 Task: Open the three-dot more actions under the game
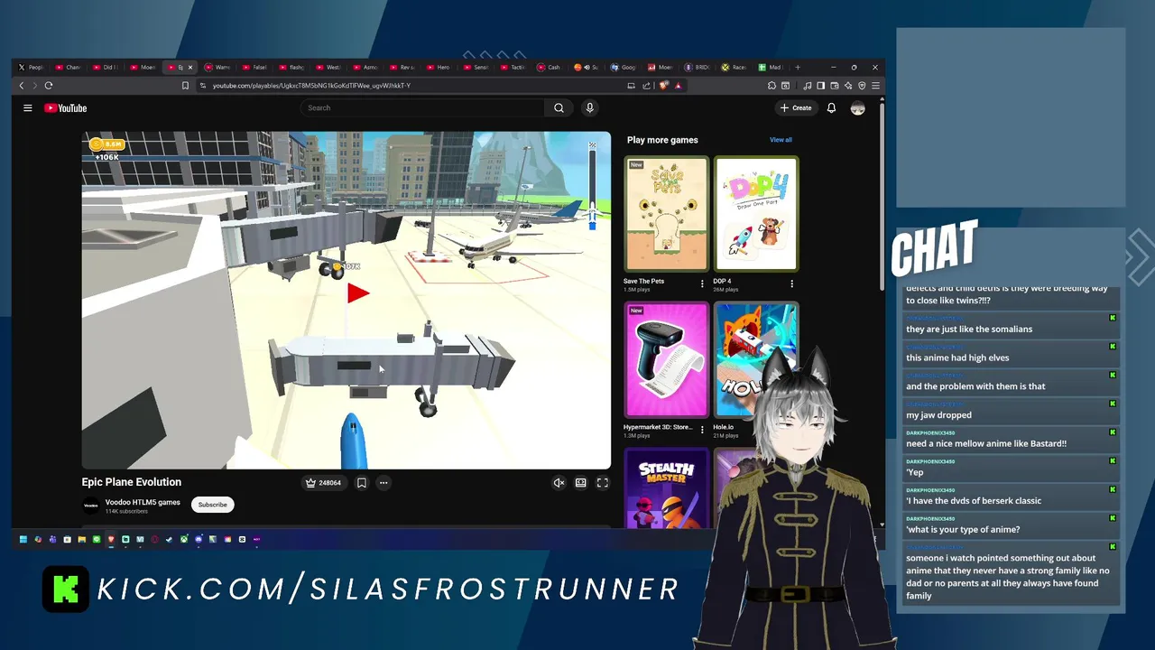point(383,483)
